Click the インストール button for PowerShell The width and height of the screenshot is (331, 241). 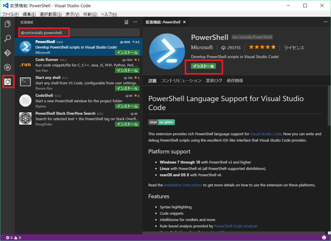tap(204, 65)
